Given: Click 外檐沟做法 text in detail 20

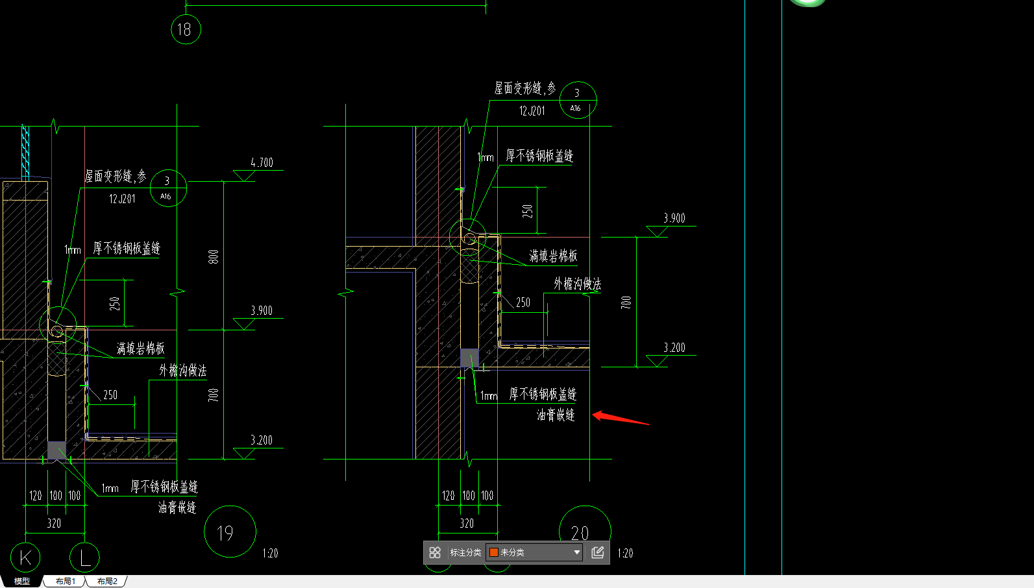Looking at the screenshot, I should point(577,284).
